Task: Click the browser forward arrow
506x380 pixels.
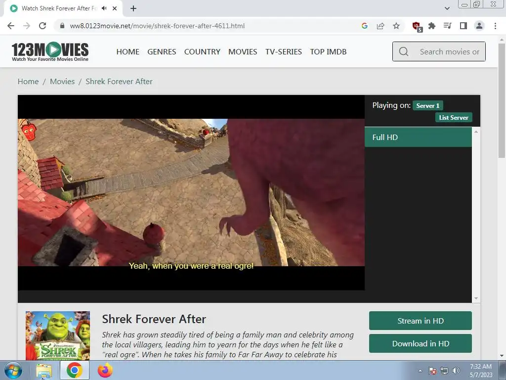Action: click(27, 26)
